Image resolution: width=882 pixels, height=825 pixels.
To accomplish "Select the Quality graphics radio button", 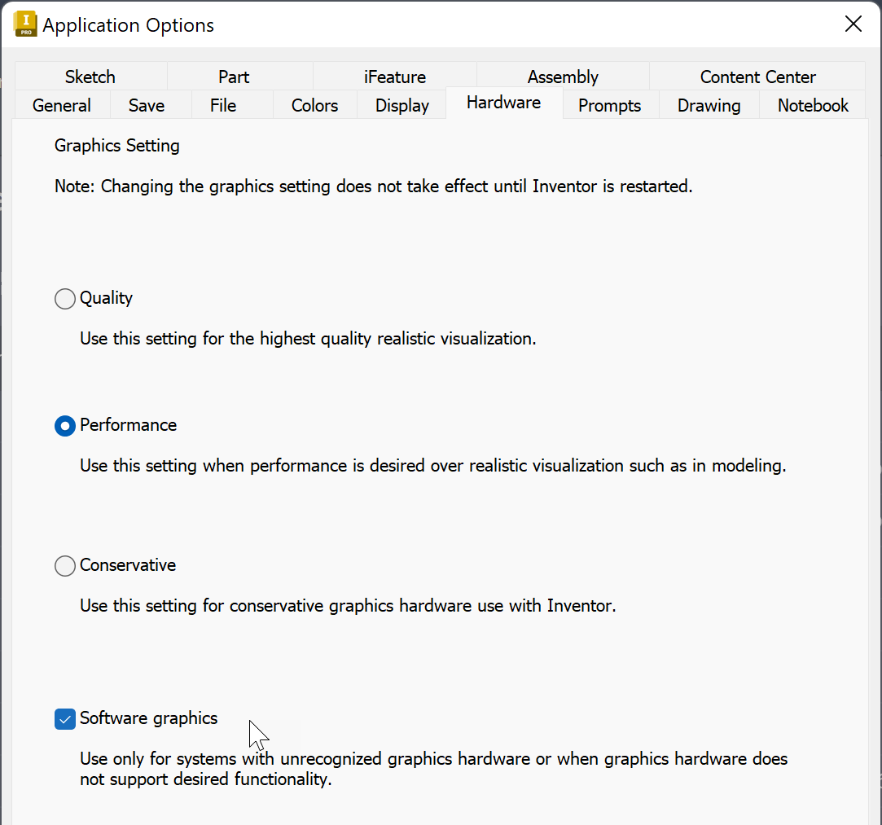I will coord(65,299).
